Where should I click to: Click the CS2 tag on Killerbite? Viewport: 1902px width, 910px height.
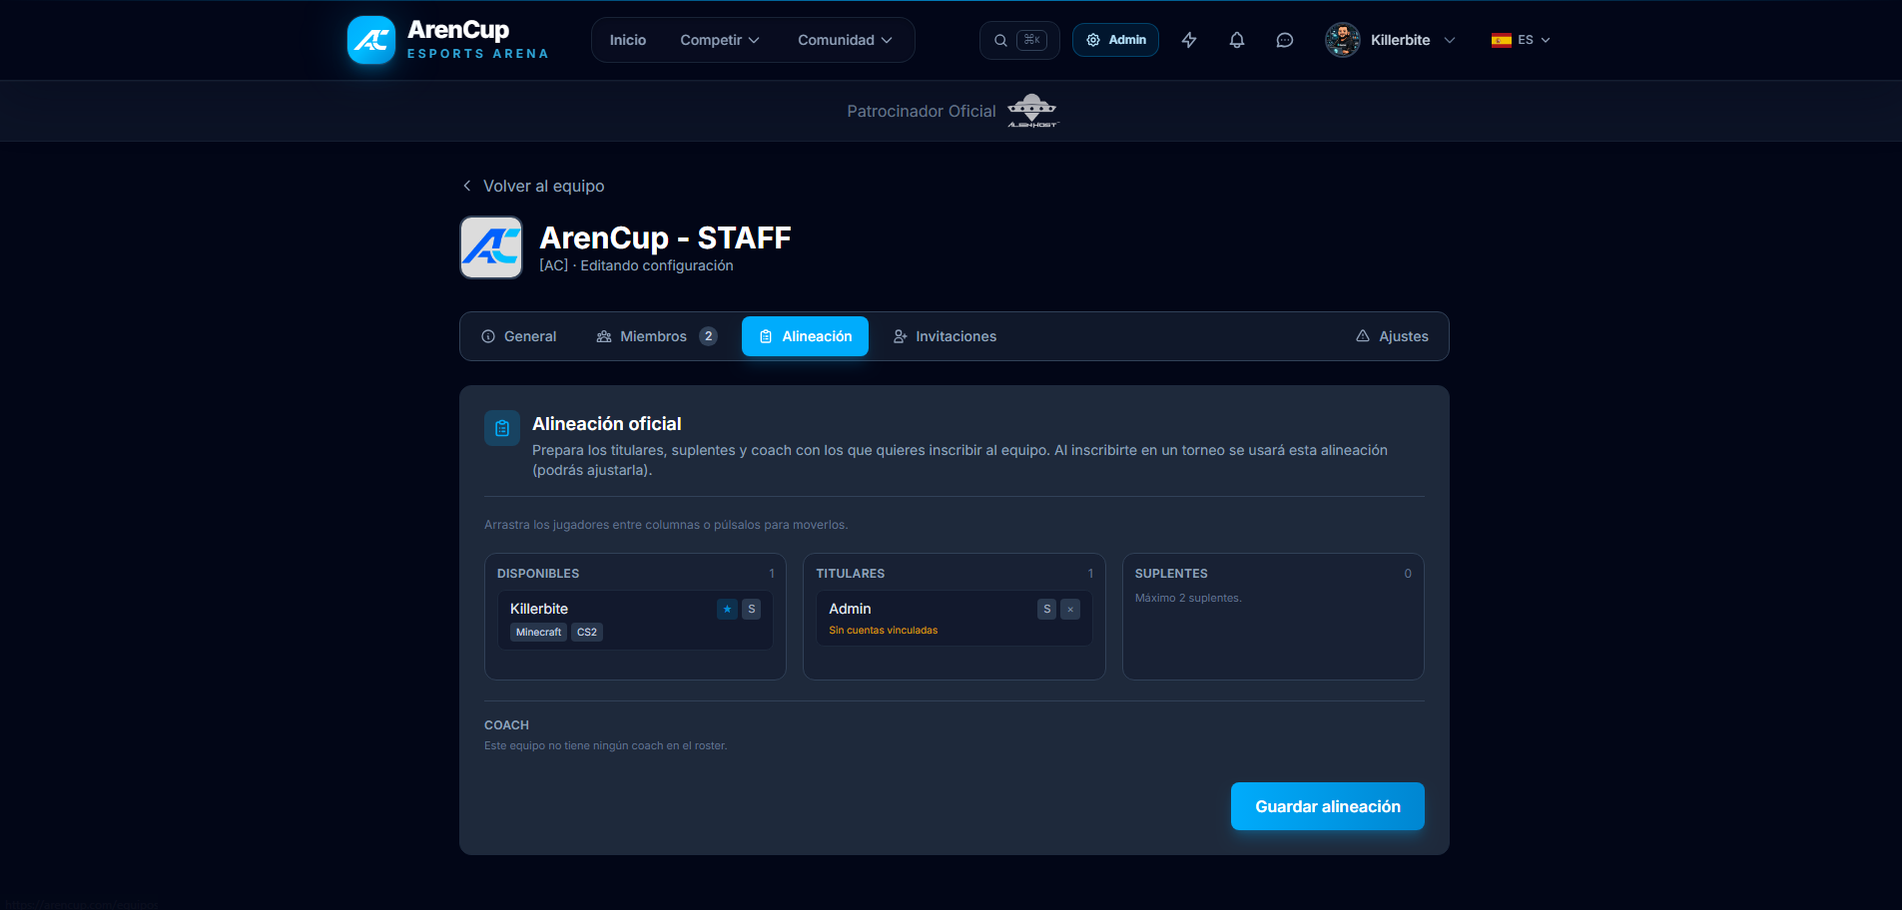click(587, 632)
